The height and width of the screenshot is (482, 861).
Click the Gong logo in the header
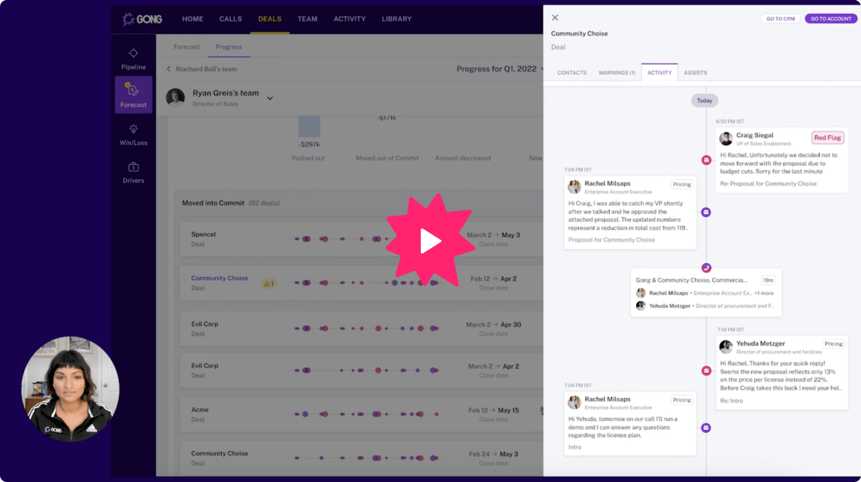[142, 19]
